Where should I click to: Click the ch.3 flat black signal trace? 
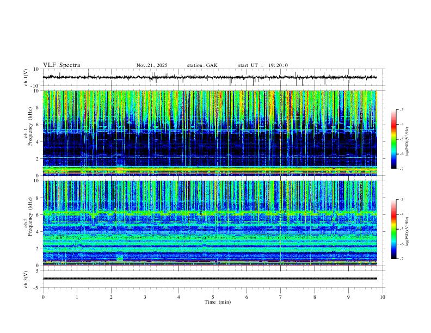coord(210,279)
